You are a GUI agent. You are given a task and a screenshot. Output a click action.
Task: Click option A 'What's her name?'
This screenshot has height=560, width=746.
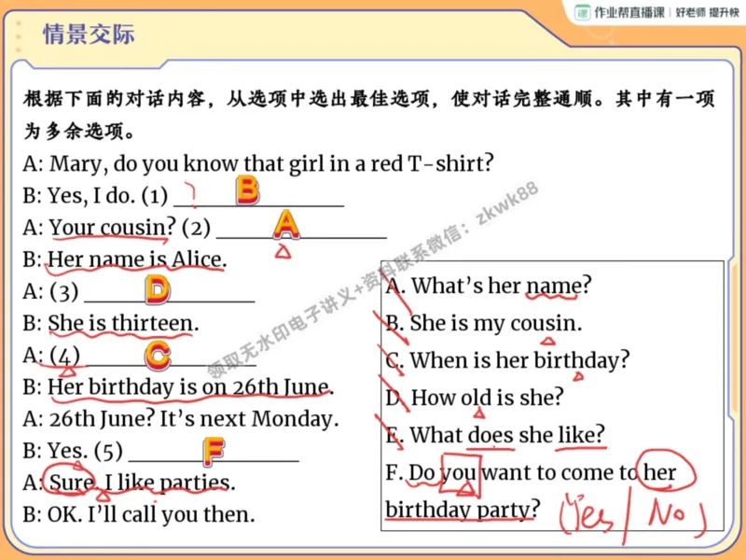point(489,286)
